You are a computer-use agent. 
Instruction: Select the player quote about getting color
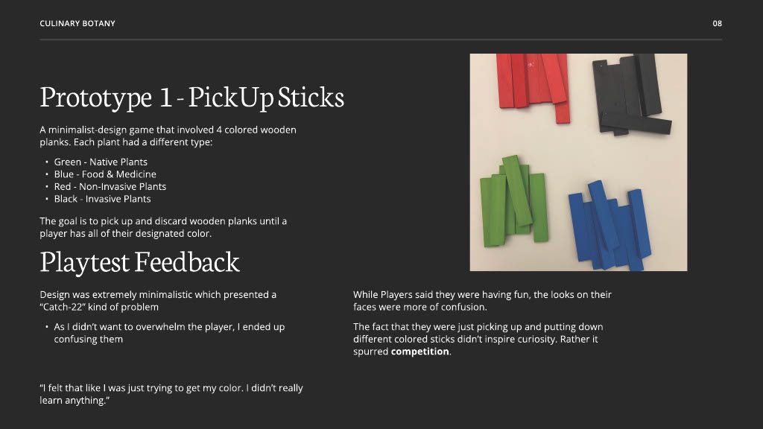171,394
